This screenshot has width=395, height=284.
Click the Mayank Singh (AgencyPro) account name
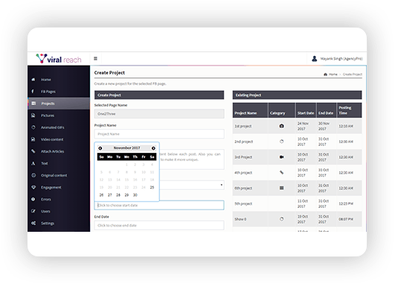(x=341, y=59)
